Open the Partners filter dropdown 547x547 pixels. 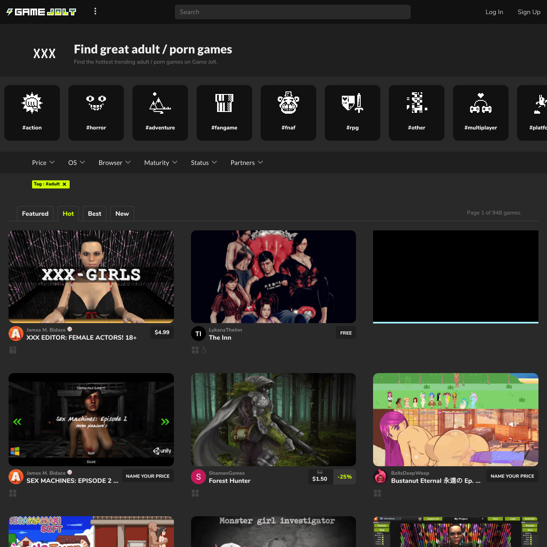pyautogui.click(x=247, y=163)
